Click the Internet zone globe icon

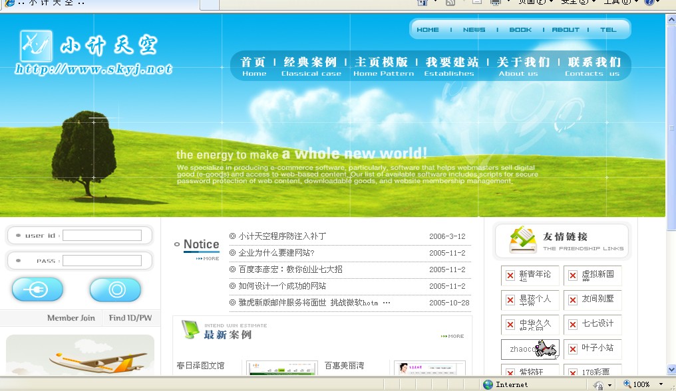pyautogui.click(x=488, y=384)
